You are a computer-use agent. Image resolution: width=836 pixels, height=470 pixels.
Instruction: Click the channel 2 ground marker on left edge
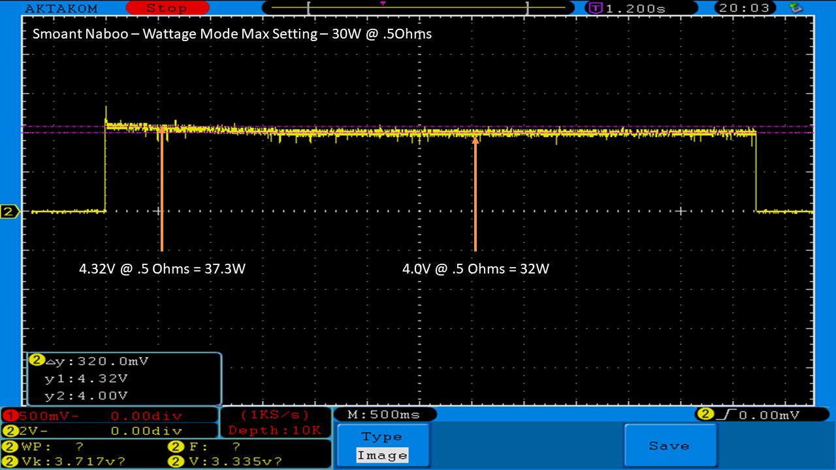click(9, 211)
